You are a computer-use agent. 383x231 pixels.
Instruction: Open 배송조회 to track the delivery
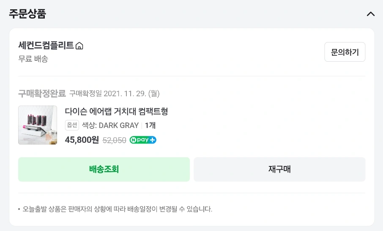pos(104,169)
